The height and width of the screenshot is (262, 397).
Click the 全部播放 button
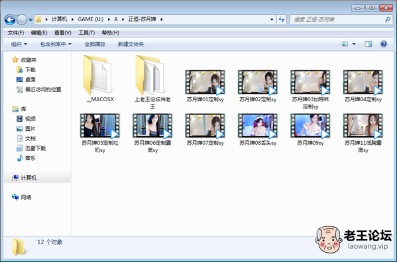pos(95,44)
